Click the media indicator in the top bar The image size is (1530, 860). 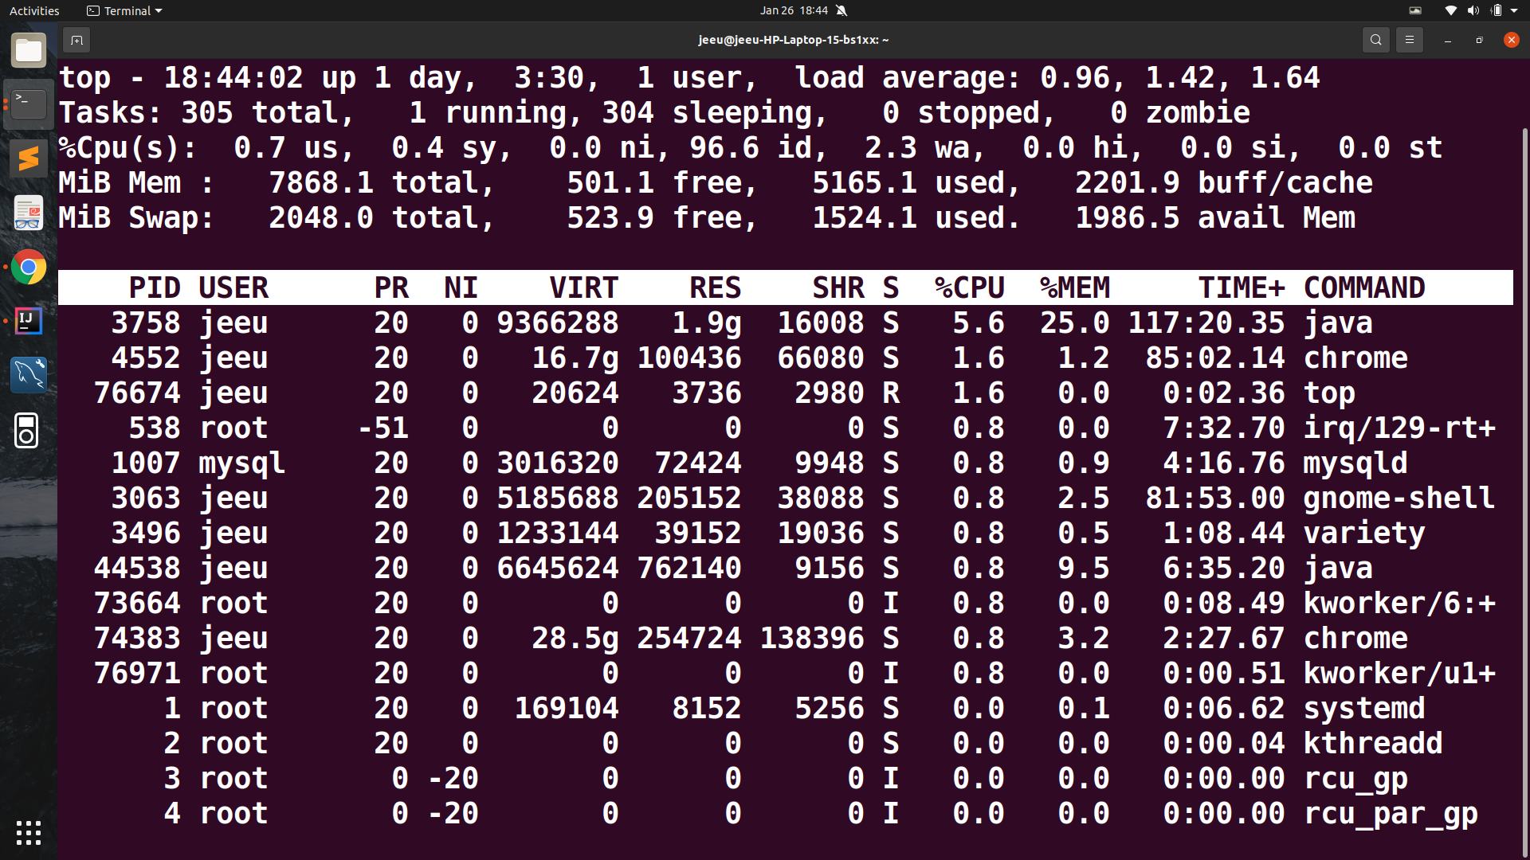[1415, 10]
